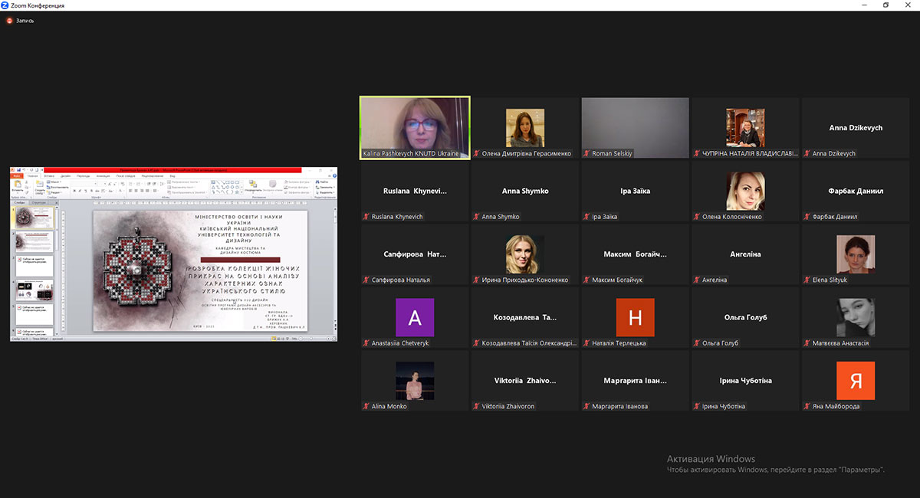This screenshot has height=498, width=920.
Task: Click the Восстановить button in PowerPoint ribbon
Action: pyautogui.click(x=58, y=187)
